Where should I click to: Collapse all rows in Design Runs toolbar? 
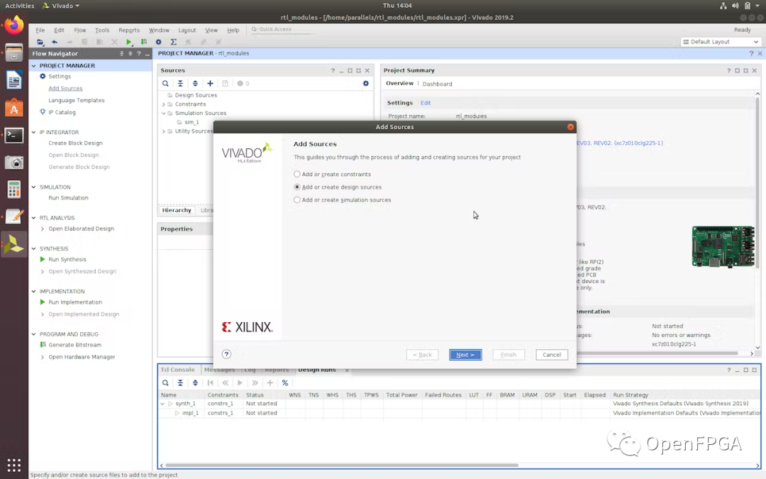tap(180, 382)
